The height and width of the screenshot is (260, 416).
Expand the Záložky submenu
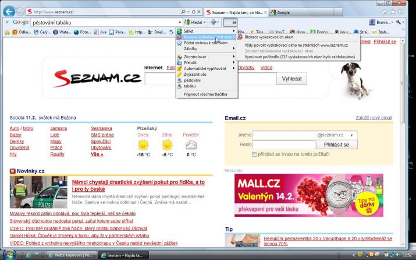(x=207, y=48)
